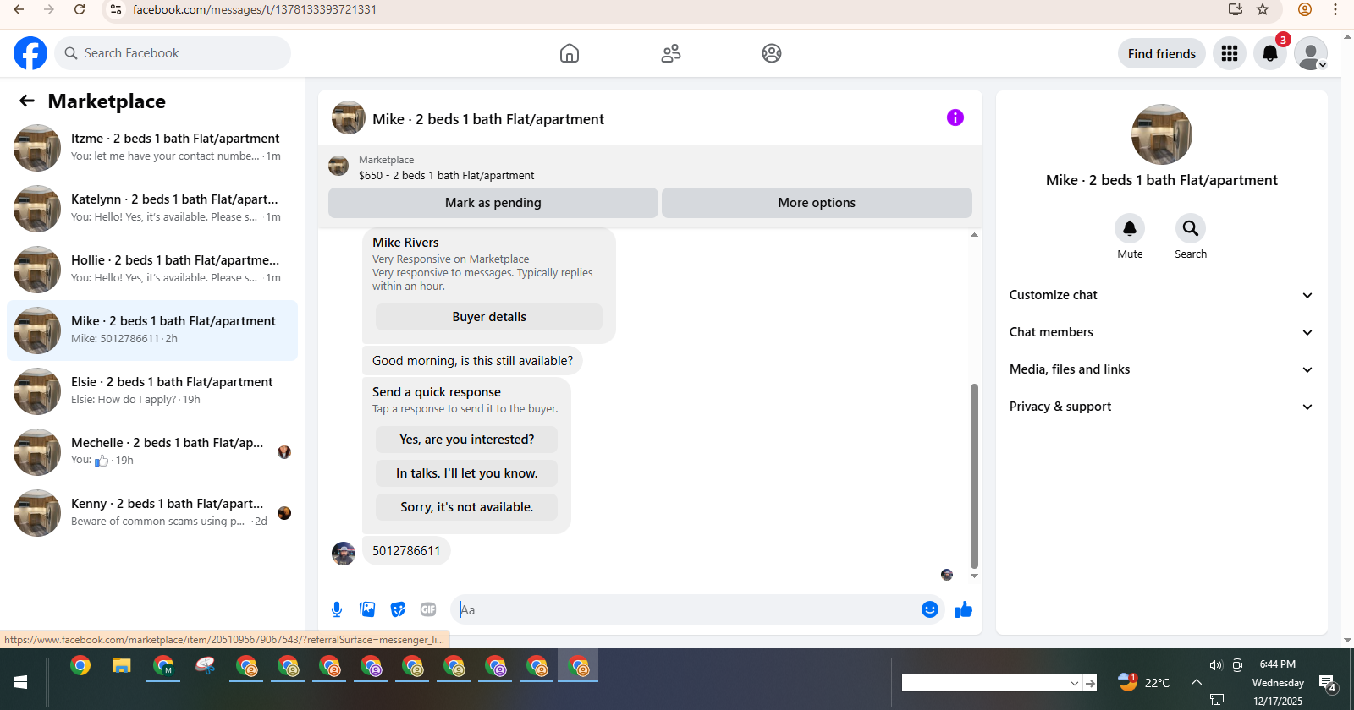
Task: Click the browser address bar URL
Action: coord(255,9)
